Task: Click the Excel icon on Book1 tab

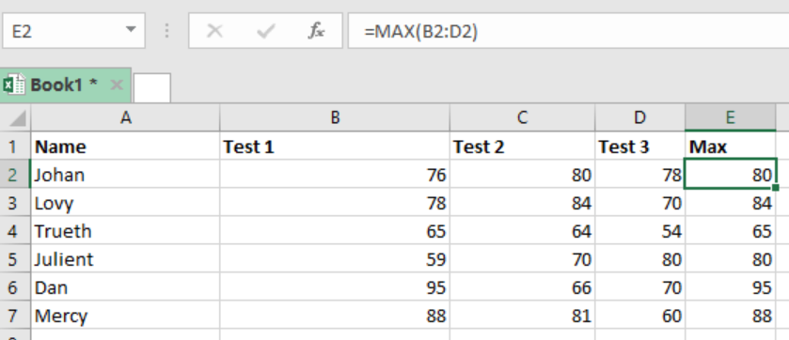Action: pos(13,85)
